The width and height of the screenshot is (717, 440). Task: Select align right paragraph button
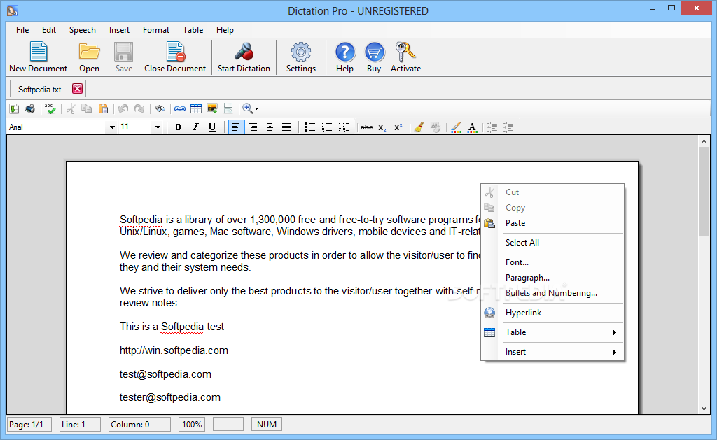pos(253,127)
